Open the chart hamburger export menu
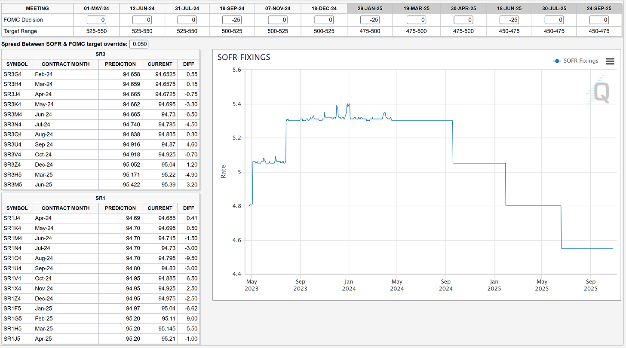Screen dimensions: 626x348 (x=610, y=61)
